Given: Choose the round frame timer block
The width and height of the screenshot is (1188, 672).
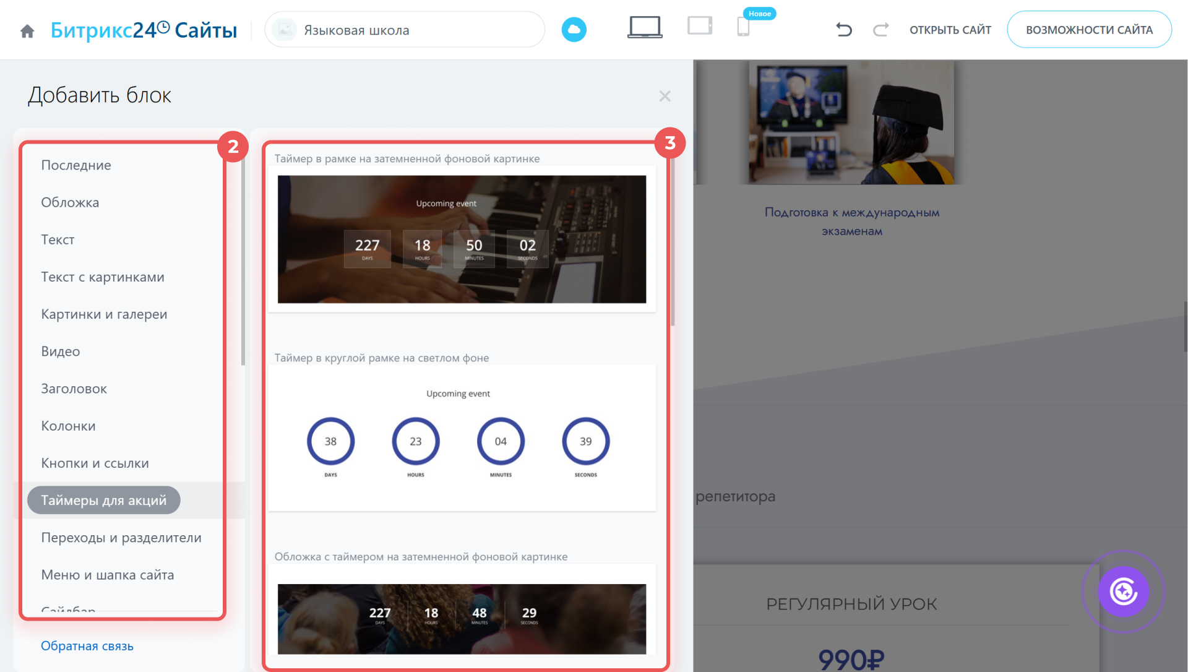Looking at the screenshot, I should click(462, 438).
